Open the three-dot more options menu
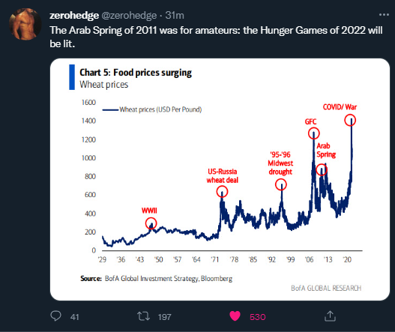 click(384, 15)
